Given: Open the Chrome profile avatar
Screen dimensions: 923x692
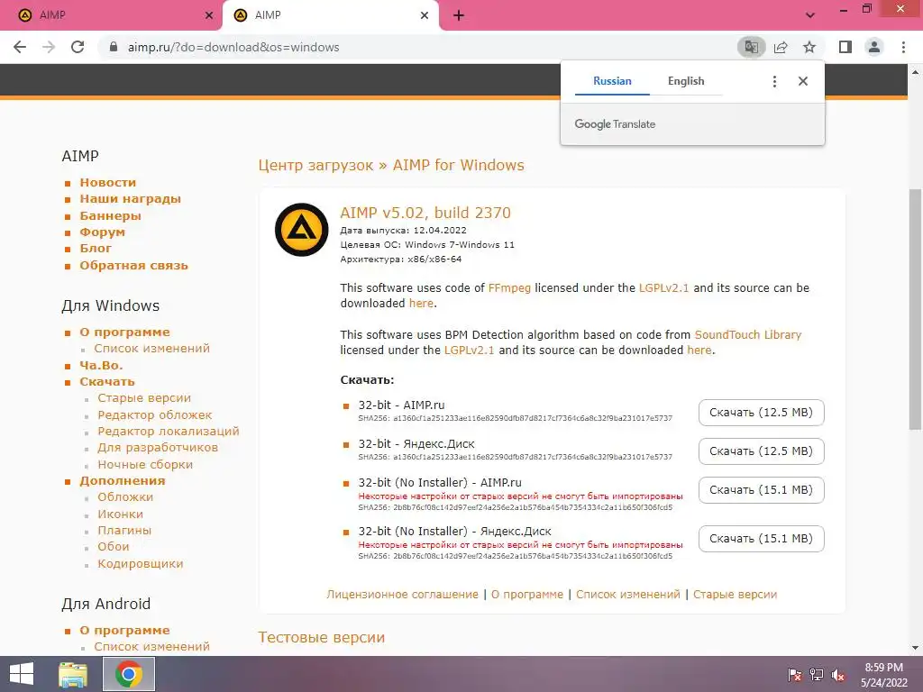Looking at the screenshot, I should point(874,47).
